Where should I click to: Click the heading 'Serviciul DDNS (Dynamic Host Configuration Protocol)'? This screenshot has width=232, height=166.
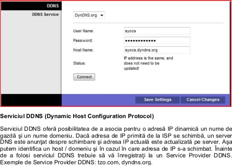[77, 116]
